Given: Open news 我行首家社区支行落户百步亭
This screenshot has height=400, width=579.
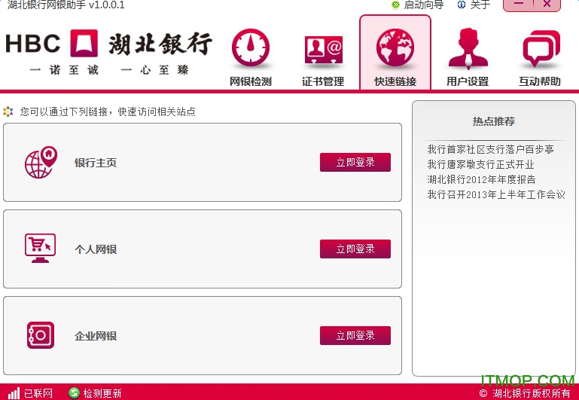Looking at the screenshot, I should point(490,150).
